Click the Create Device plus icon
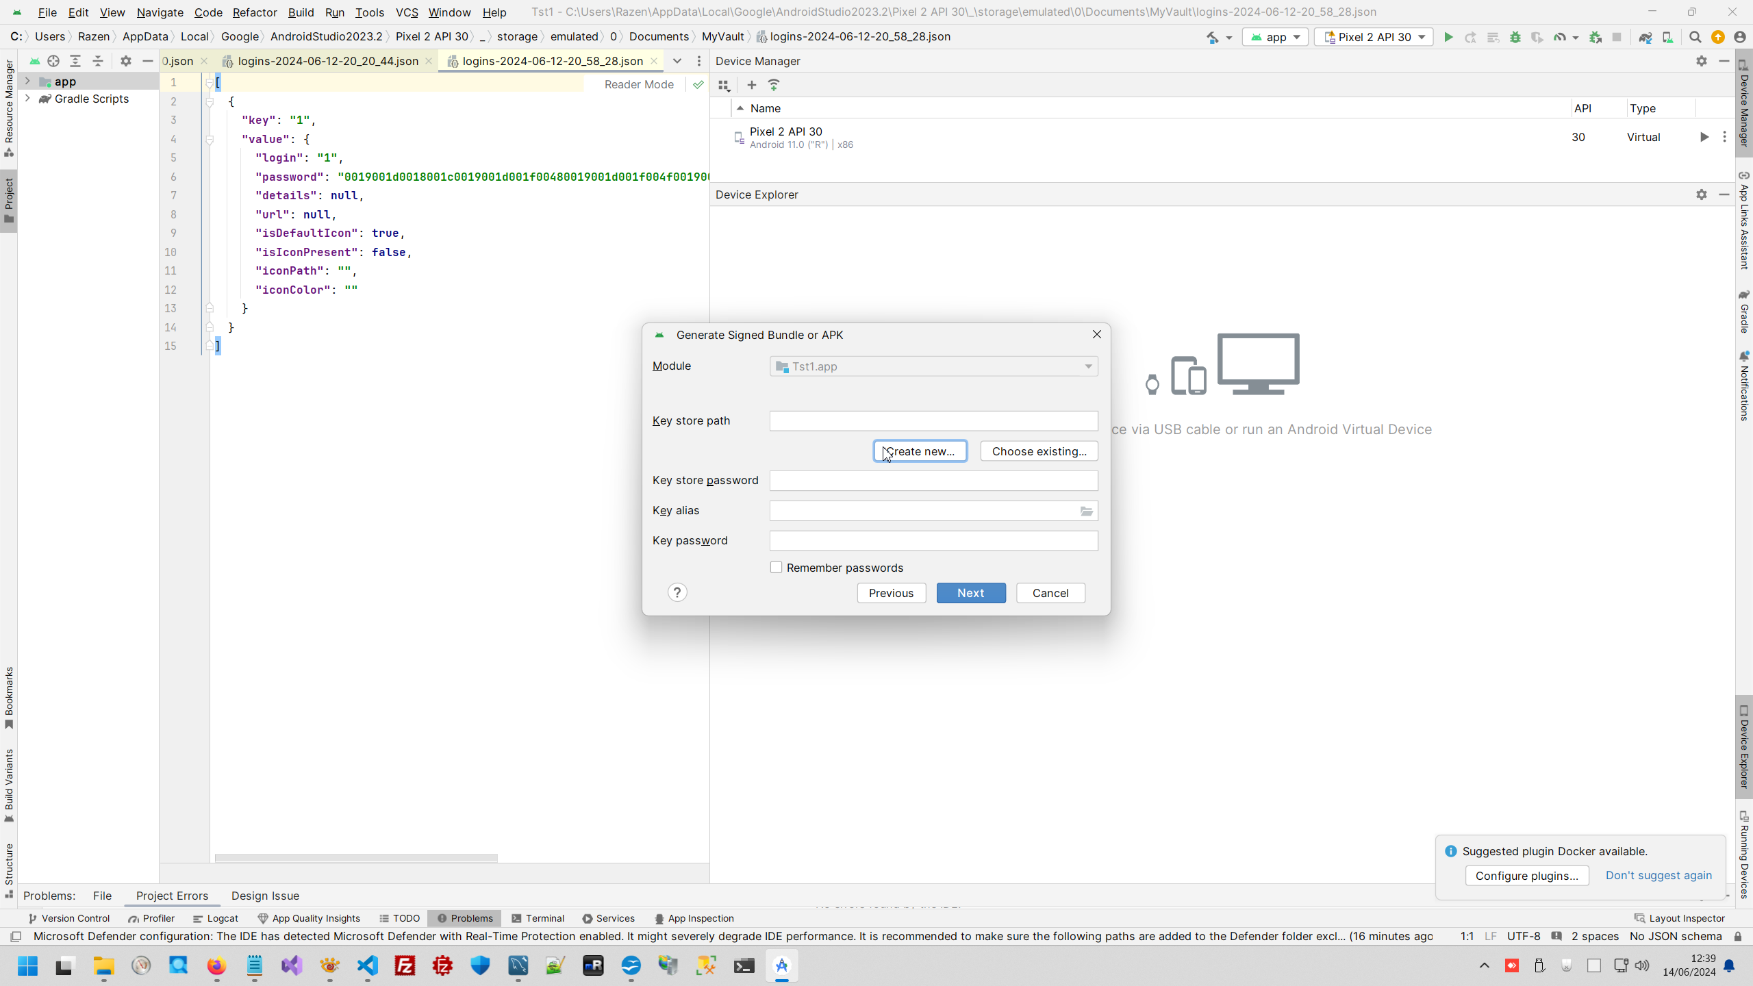 (751, 85)
